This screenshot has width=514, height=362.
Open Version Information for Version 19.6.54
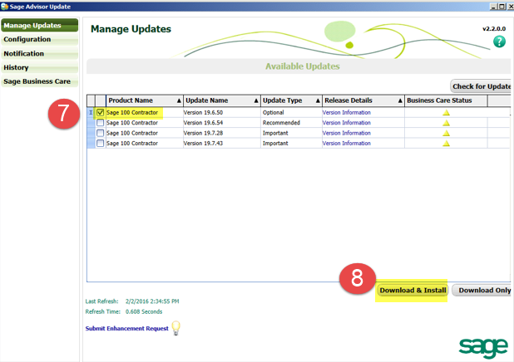[x=347, y=123]
